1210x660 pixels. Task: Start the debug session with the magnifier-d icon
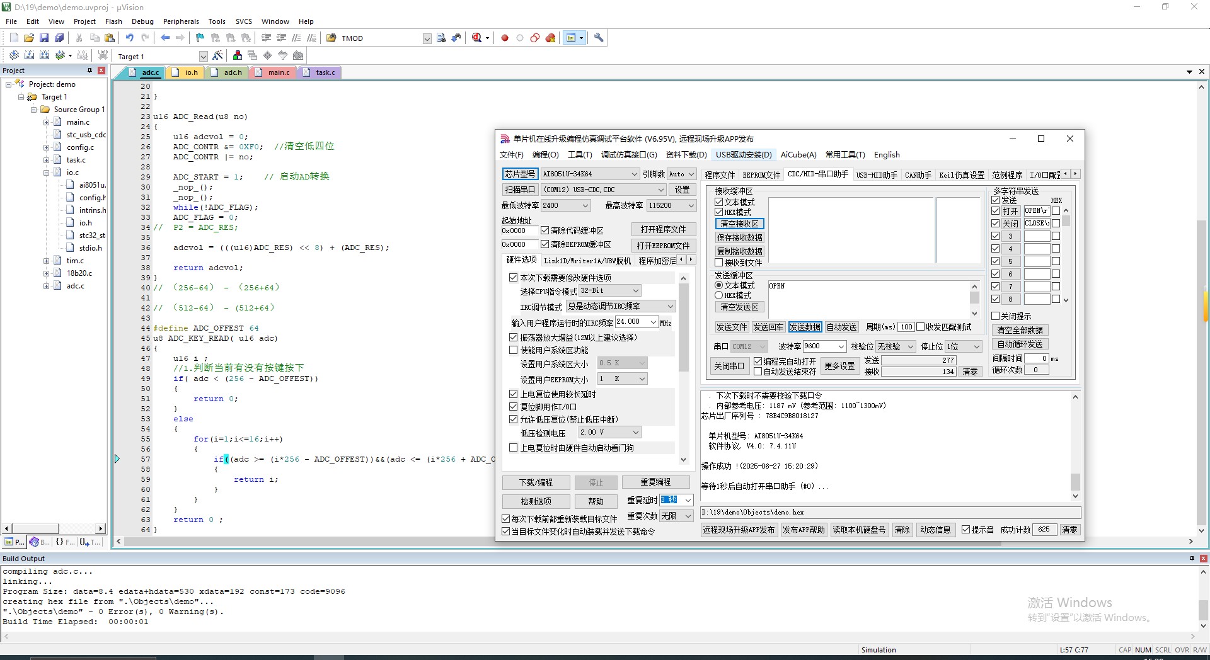click(x=478, y=38)
